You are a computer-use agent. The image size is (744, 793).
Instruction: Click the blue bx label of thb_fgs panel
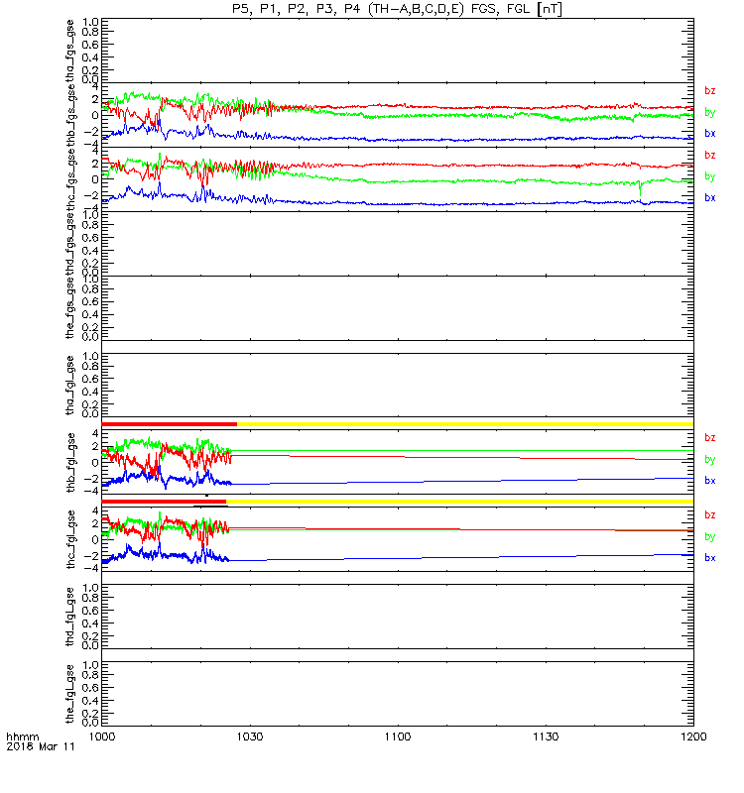pos(709,134)
